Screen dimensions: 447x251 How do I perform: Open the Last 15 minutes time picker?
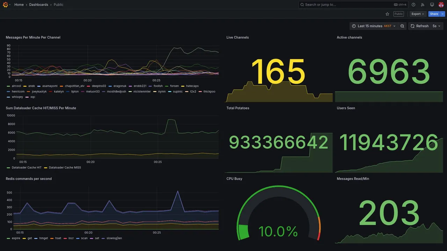(x=374, y=26)
